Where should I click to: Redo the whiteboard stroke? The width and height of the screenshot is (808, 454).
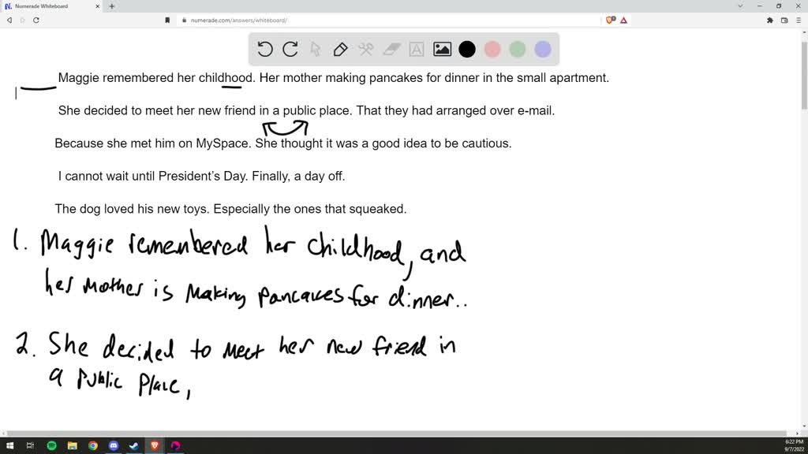click(x=290, y=50)
